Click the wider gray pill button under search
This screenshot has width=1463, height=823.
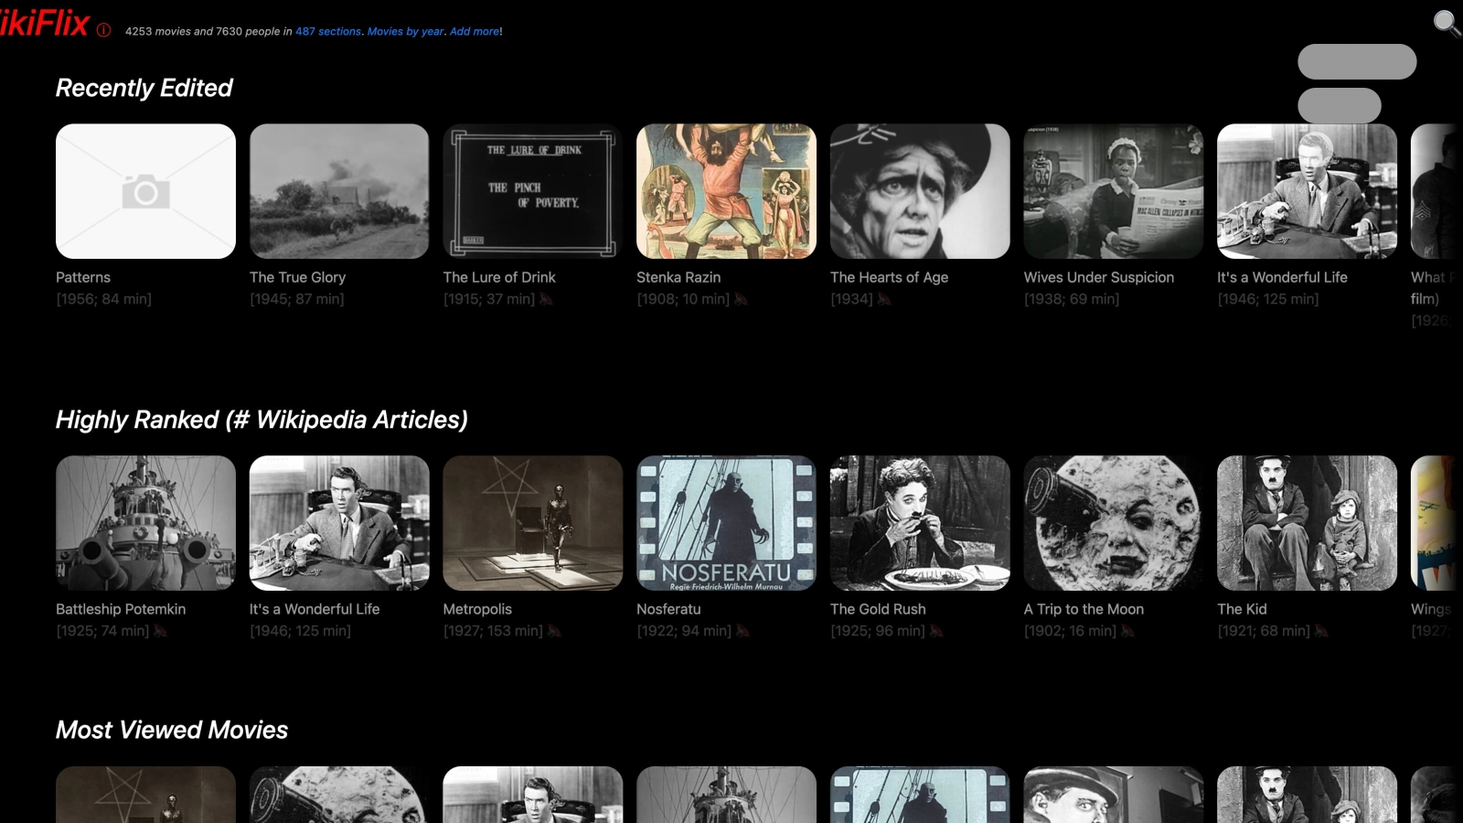(x=1357, y=61)
